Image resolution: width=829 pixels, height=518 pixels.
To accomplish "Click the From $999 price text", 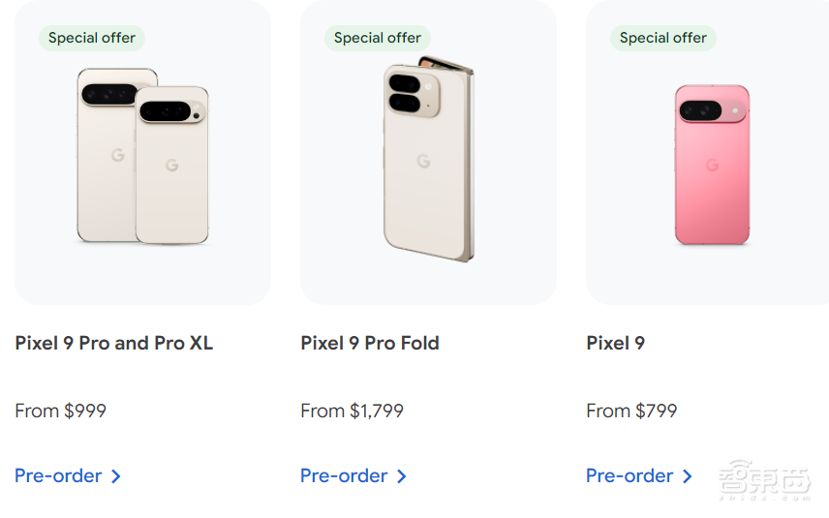I will [61, 411].
